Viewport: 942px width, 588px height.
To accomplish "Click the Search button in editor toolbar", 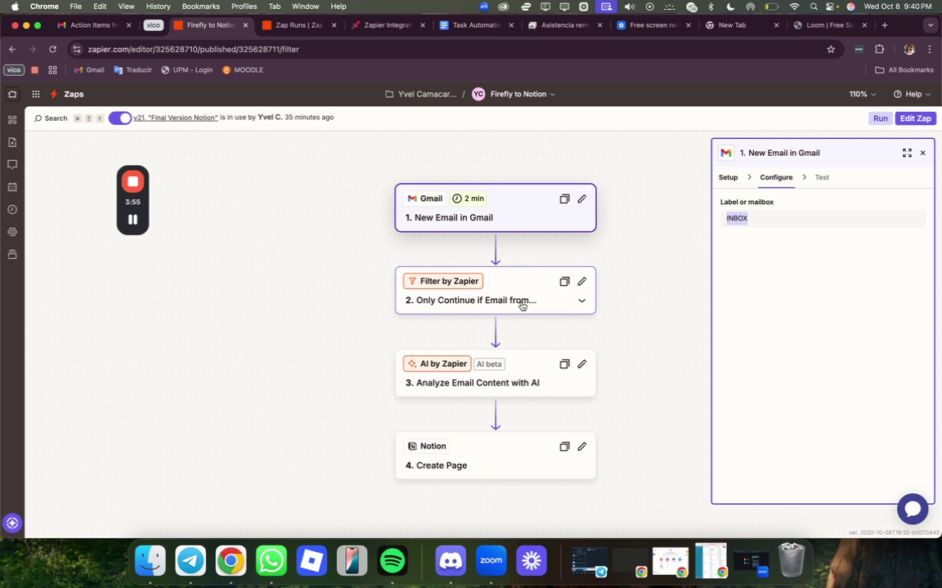I will coord(51,118).
